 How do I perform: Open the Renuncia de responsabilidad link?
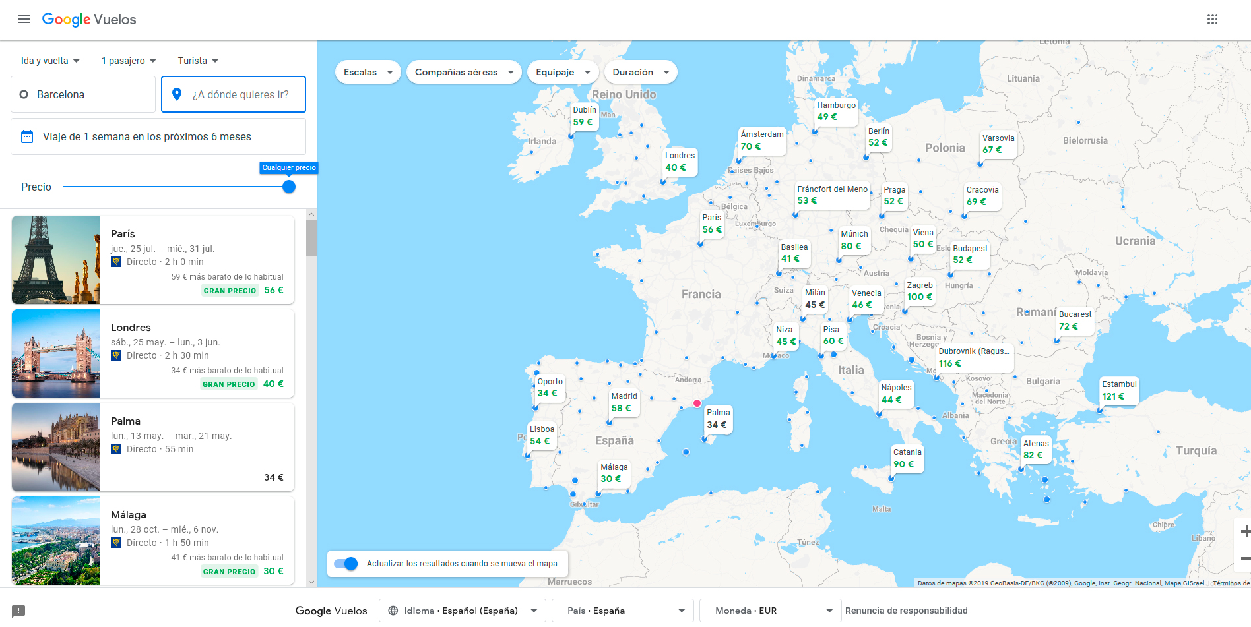point(907,611)
